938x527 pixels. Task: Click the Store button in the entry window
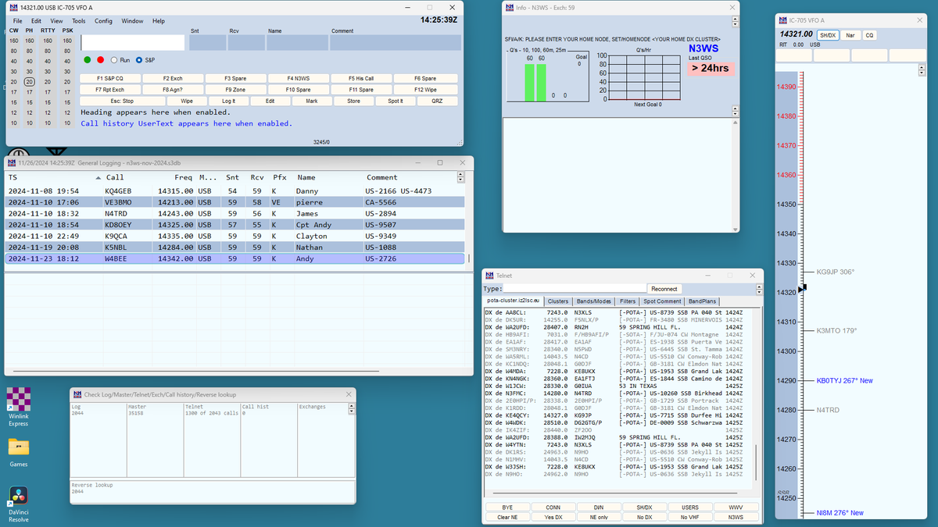click(353, 101)
